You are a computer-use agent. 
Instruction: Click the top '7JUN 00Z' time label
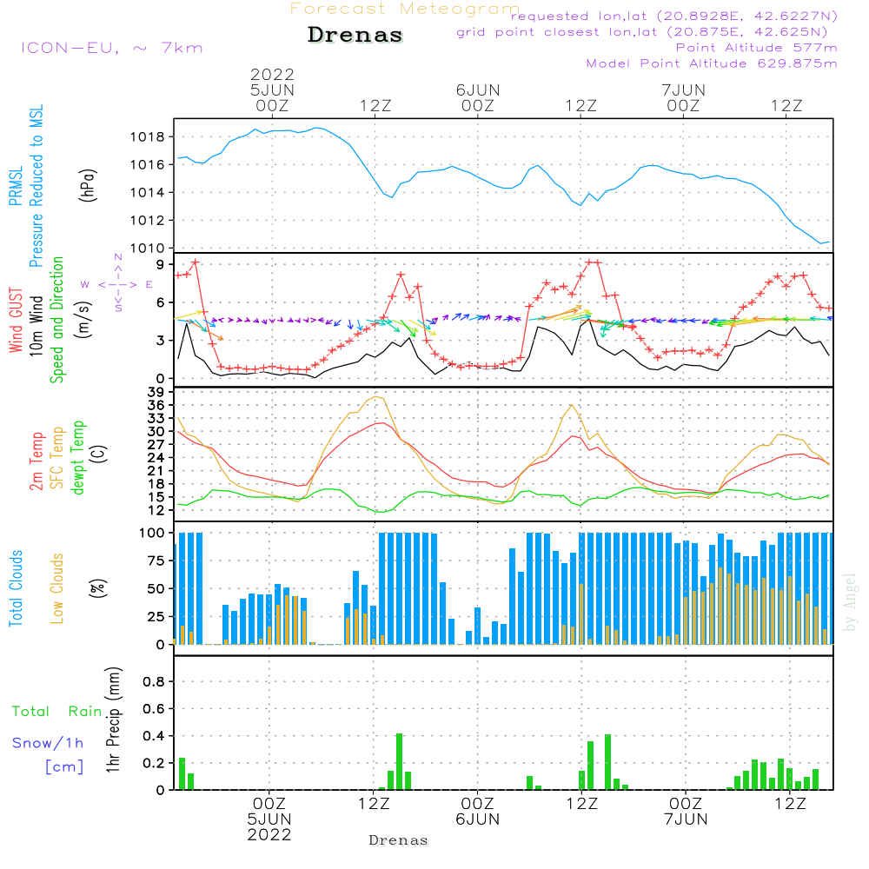(x=683, y=98)
